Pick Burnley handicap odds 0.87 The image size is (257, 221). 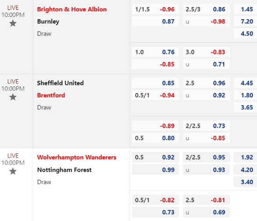click(x=155, y=22)
